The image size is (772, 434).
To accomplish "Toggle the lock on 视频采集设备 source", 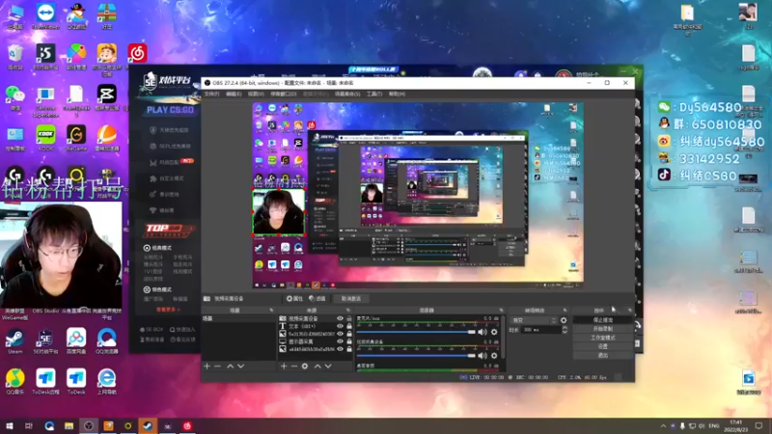I will pyautogui.click(x=349, y=319).
